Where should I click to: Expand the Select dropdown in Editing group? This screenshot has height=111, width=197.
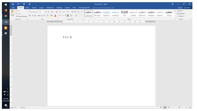(181, 16)
